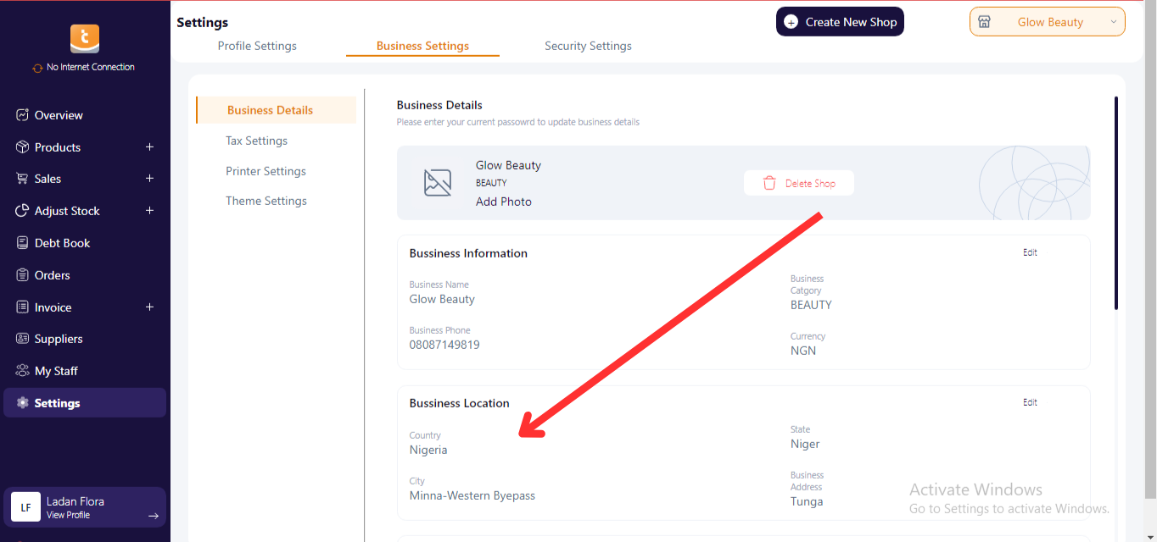Click the Overview chart icon
The width and height of the screenshot is (1157, 542).
click(x=23, y=115)
